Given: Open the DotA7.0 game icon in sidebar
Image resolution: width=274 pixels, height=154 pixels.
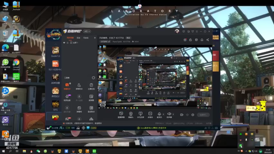Looking at the screenshot, I should coord(55,50).
